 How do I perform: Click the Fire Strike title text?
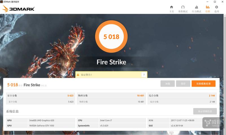111,62
